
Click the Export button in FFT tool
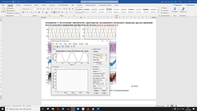coord(104,91)
